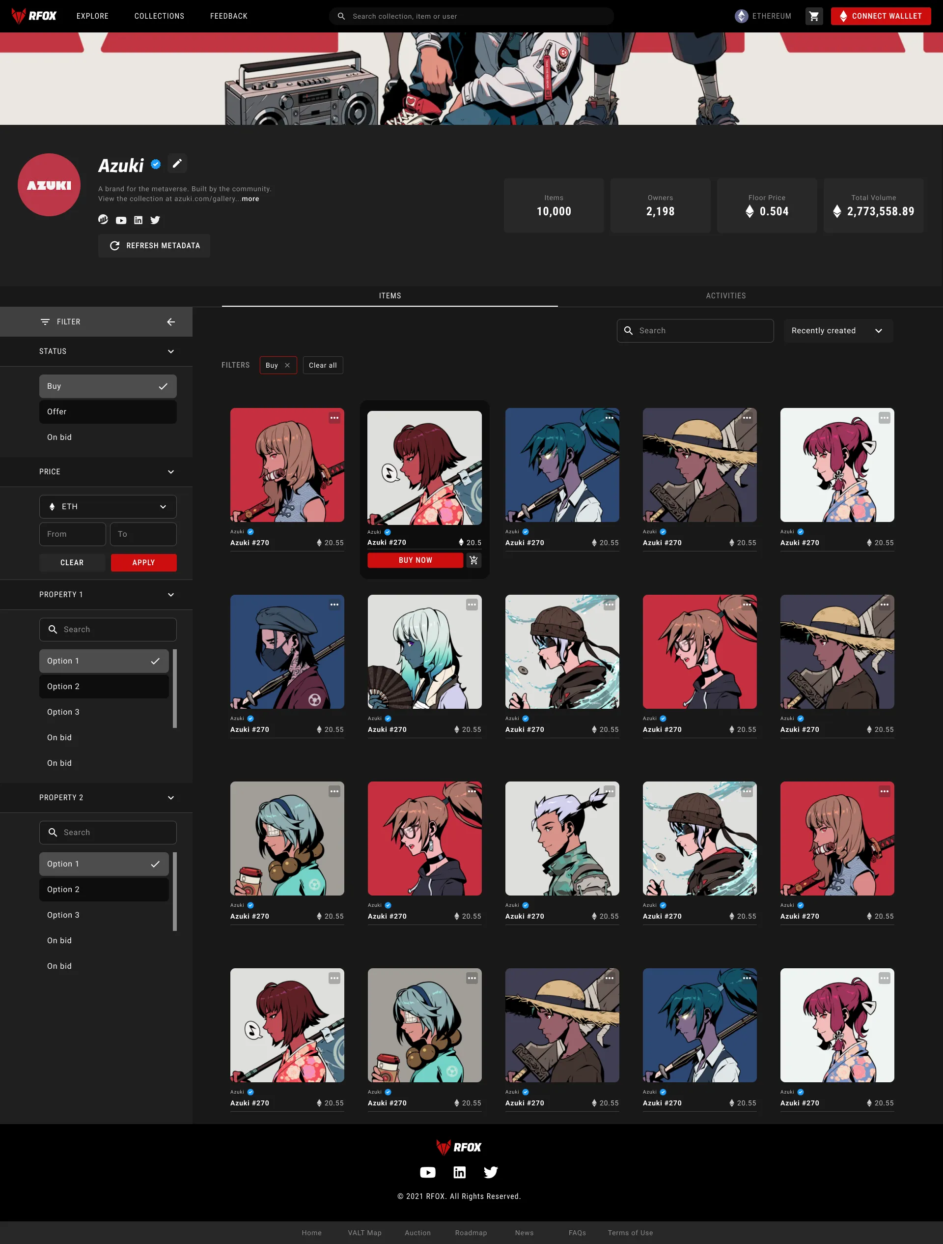Remove the Buy filter chip
This screenshot has height=1244, width=943.
coord(287,366)
